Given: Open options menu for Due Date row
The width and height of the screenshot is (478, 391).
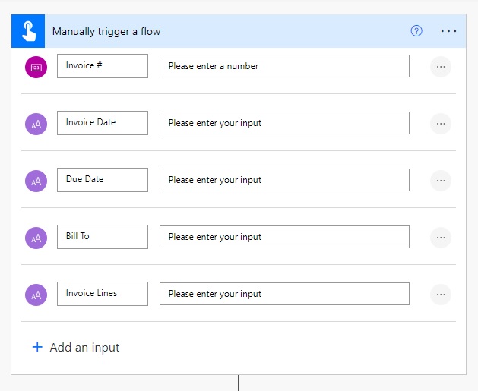Looking at the screenshot, I should click(x=441, y=181).
